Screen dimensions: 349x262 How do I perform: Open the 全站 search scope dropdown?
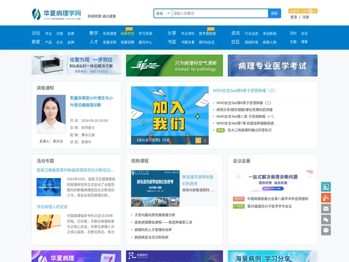point(163,14)
